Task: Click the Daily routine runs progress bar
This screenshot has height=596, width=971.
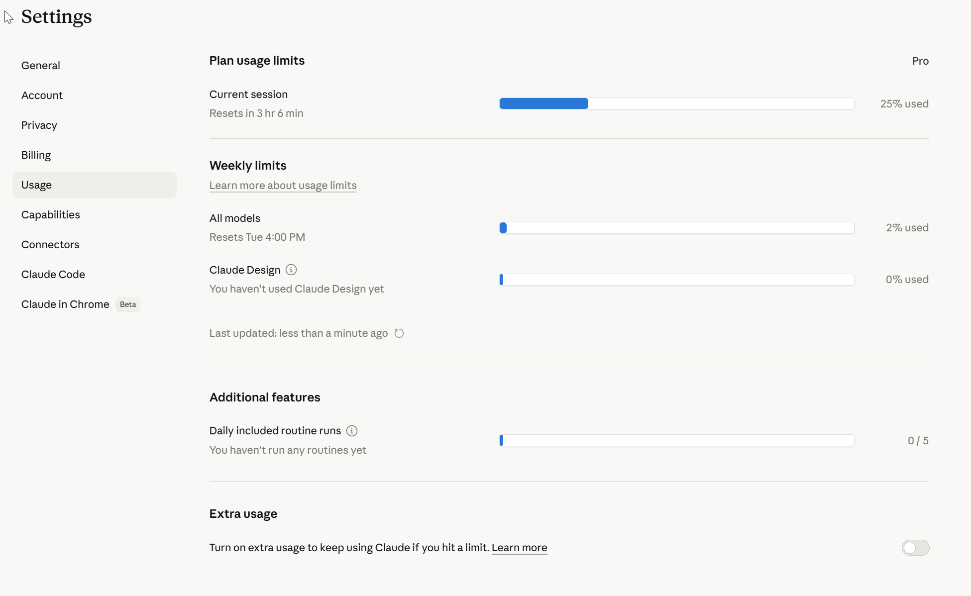Action: tap(676, 440)
